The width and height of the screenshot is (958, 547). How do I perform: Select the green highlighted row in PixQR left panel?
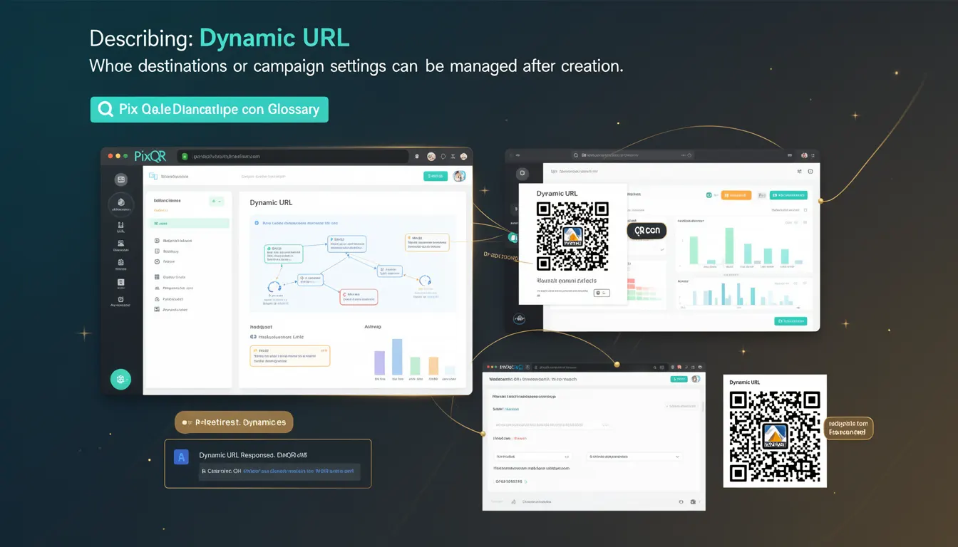coord(189,223)
